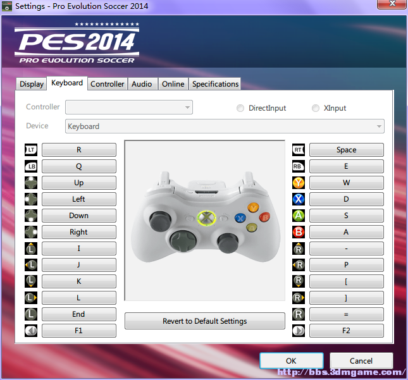Open the Controller tab
This screenshot has width=408, height=380.
coord(107,84)
